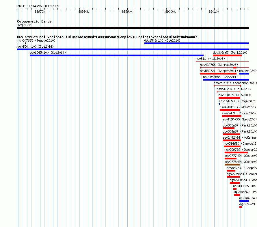This screenshot has width=257, height=227.
Task: Click the 89010k scale label
Action: pyautogui.click(x=214, y=12)
